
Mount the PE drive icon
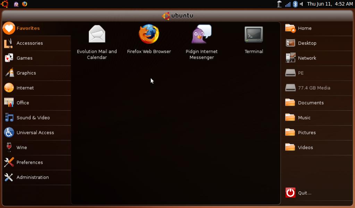pos(290,73)
